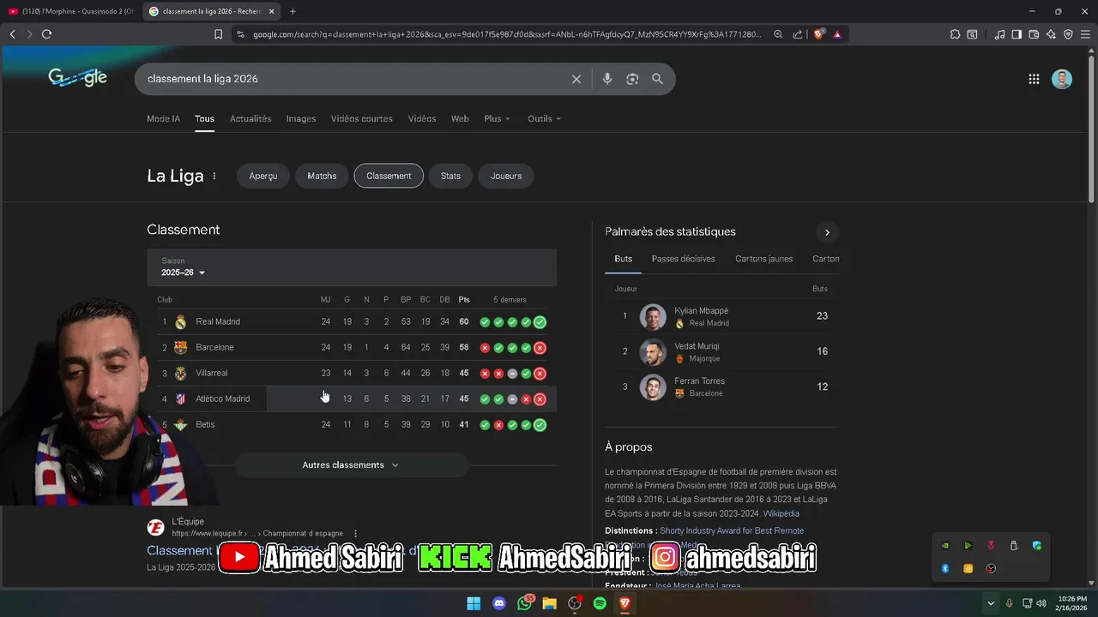Click the NVIDIA tray icon
This screenshot has height=617, width=1098.
(945, 545)
